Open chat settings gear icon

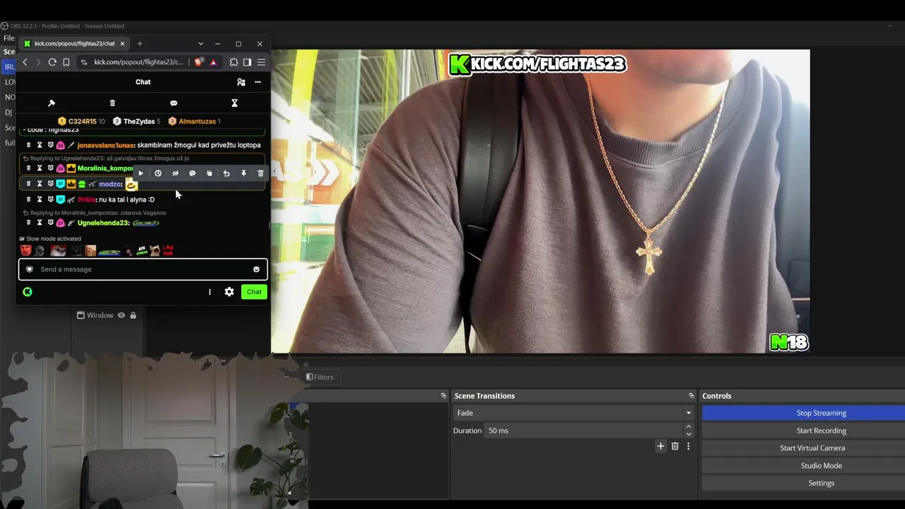point(229,292)
